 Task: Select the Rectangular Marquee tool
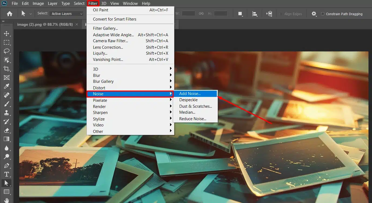tap(6, 42)
